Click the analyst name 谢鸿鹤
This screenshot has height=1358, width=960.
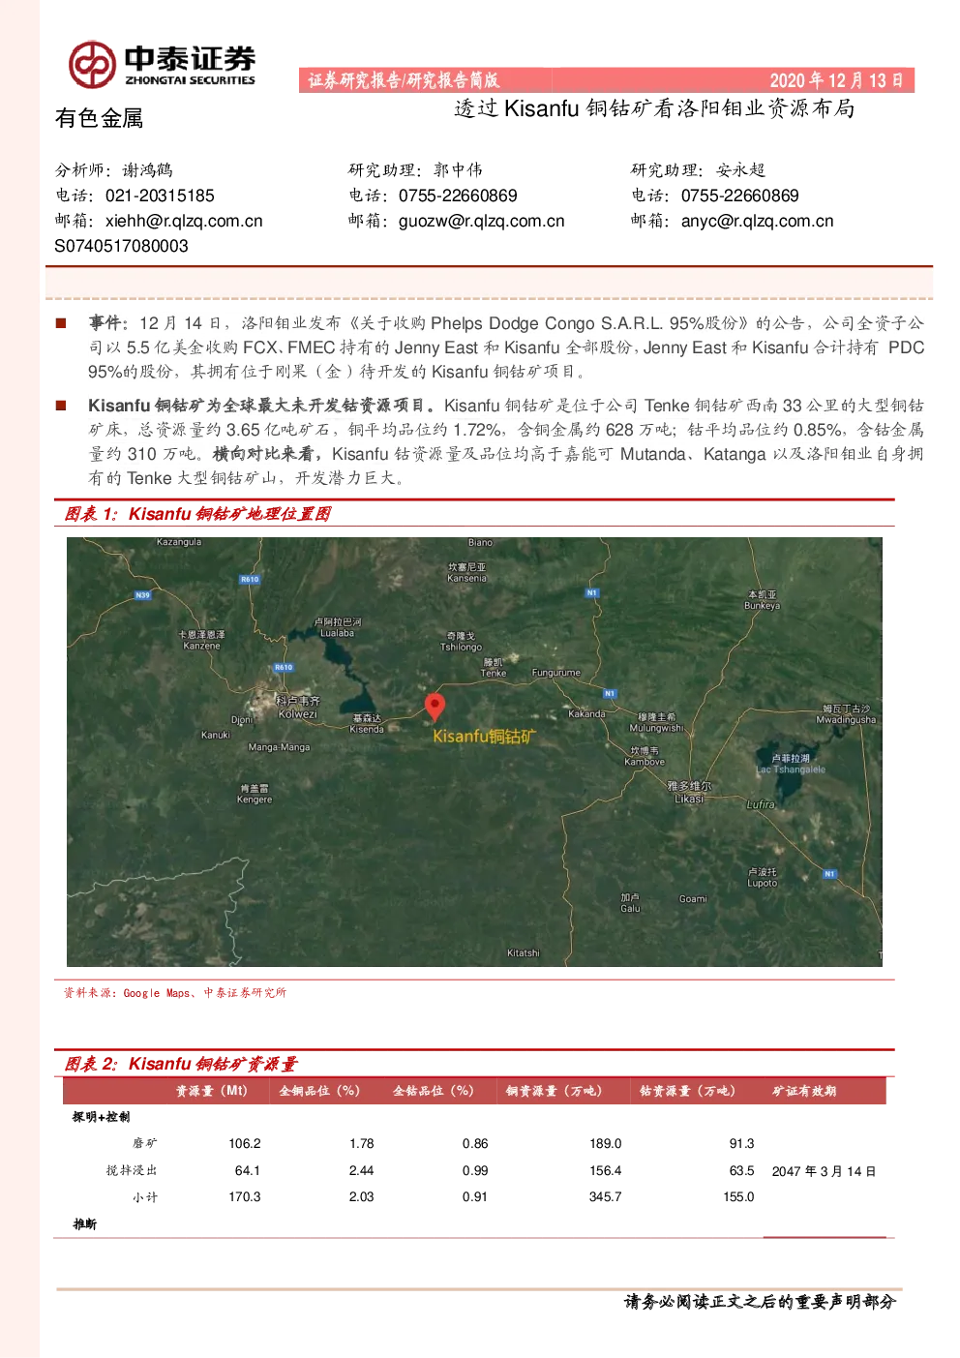click(x=147, y=170)
